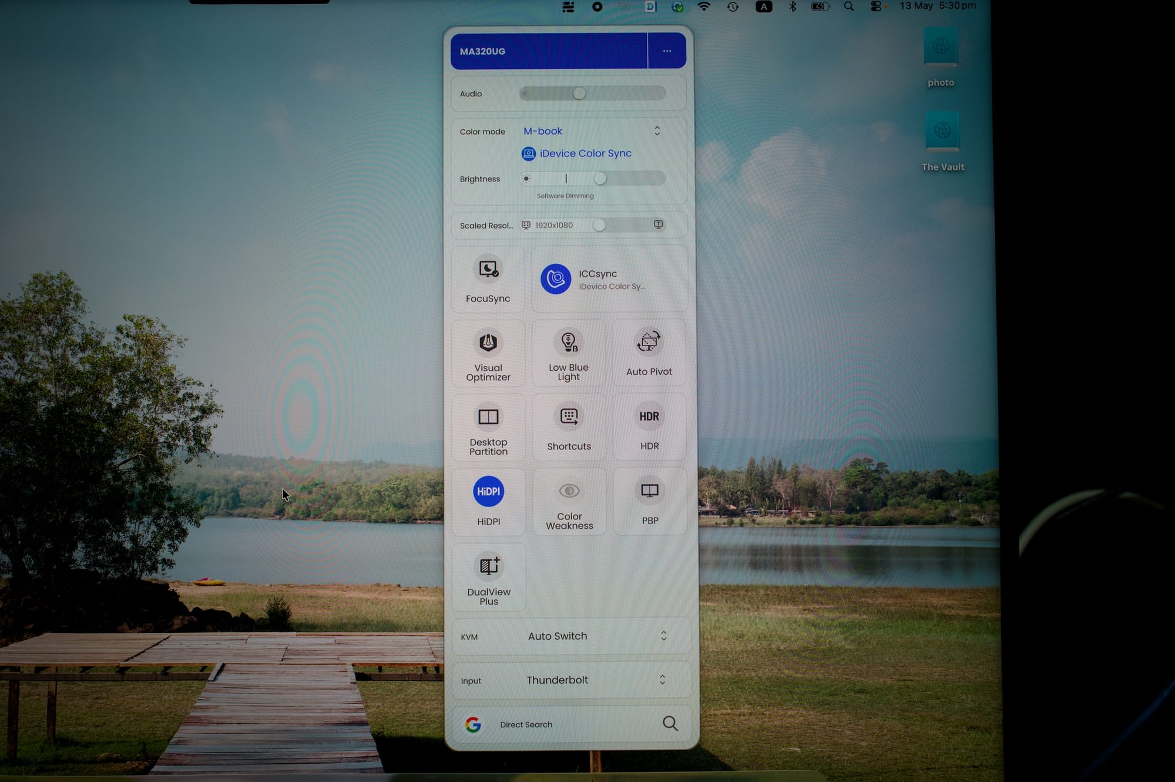Open the three-dot more options menu
The height and width of the screenshot is (782, 1175).
667,51
